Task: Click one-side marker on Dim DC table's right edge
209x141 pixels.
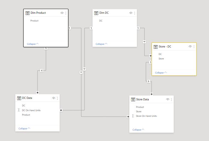Action: 138,28
